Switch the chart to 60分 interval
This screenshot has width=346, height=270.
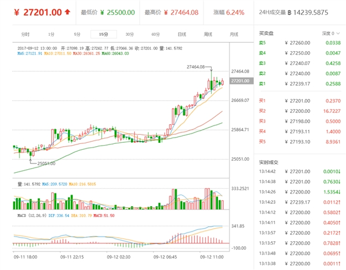click(x=156, y=35)
